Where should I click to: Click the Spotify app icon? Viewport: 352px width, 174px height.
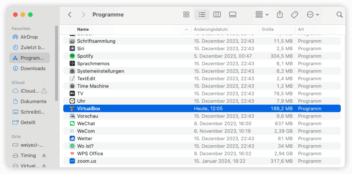72,56
